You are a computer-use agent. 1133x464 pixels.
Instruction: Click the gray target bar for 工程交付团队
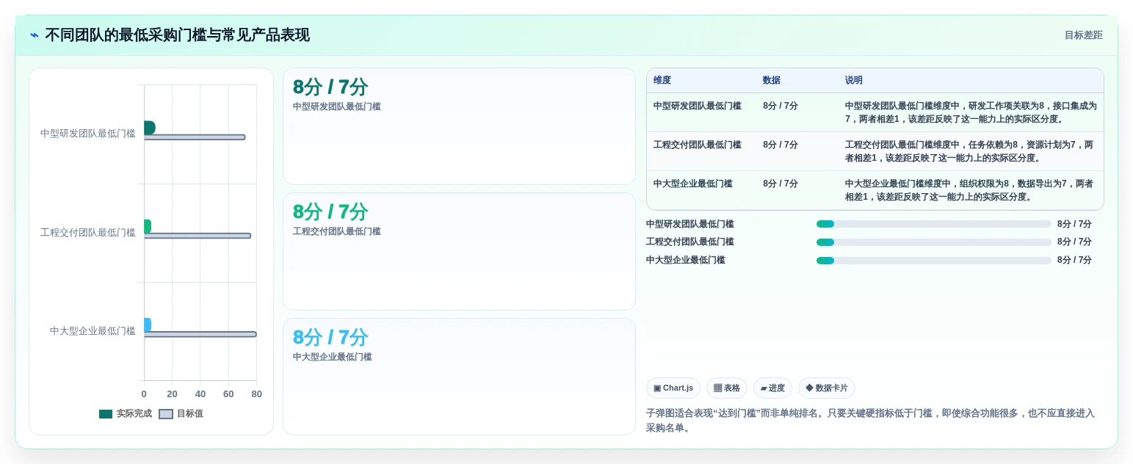[x=198, y=236]
